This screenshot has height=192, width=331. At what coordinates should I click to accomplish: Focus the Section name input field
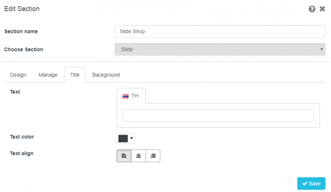pyautogui.click(x=220, y=31)
